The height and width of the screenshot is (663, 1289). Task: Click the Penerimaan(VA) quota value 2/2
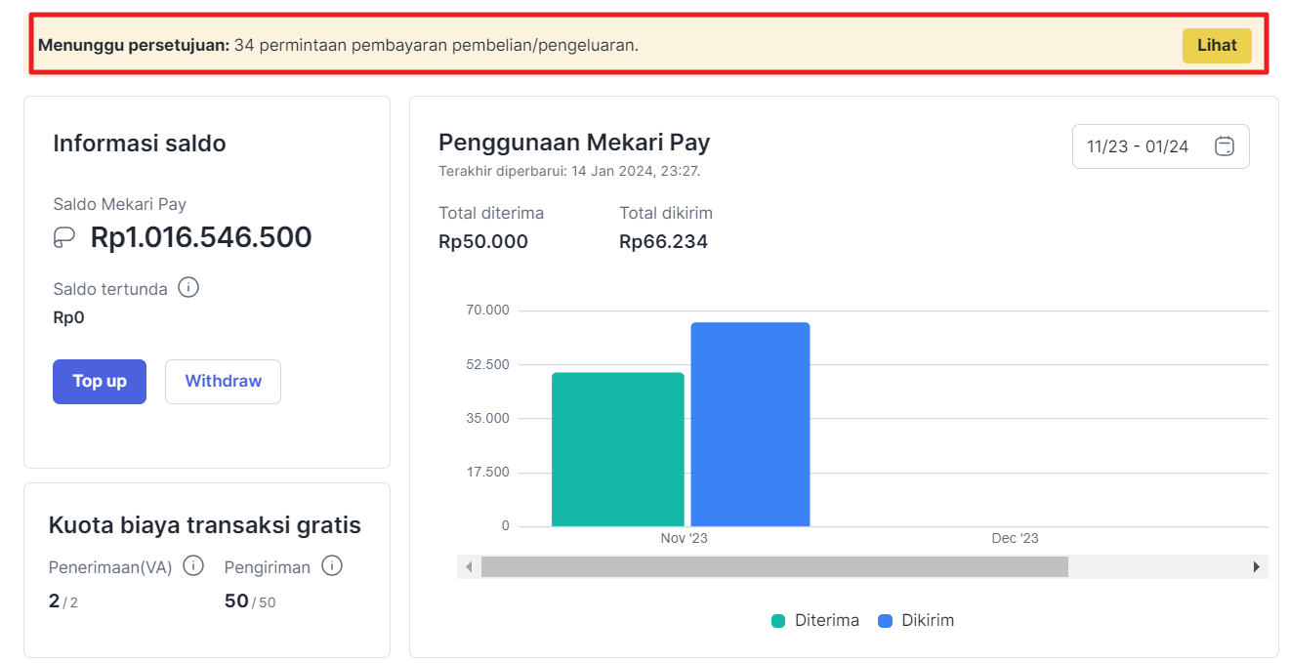pyautogui.click(x=63, y=601)
